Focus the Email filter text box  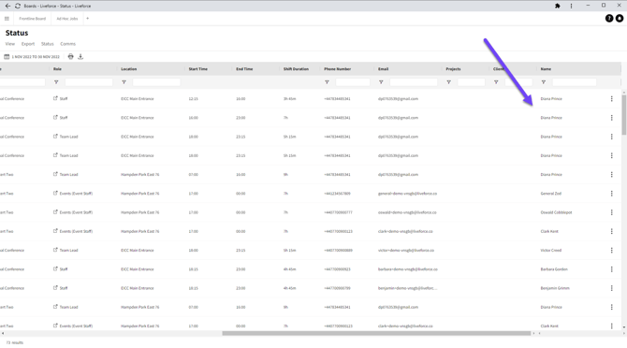pyautogui.click(x=414, y=82)
